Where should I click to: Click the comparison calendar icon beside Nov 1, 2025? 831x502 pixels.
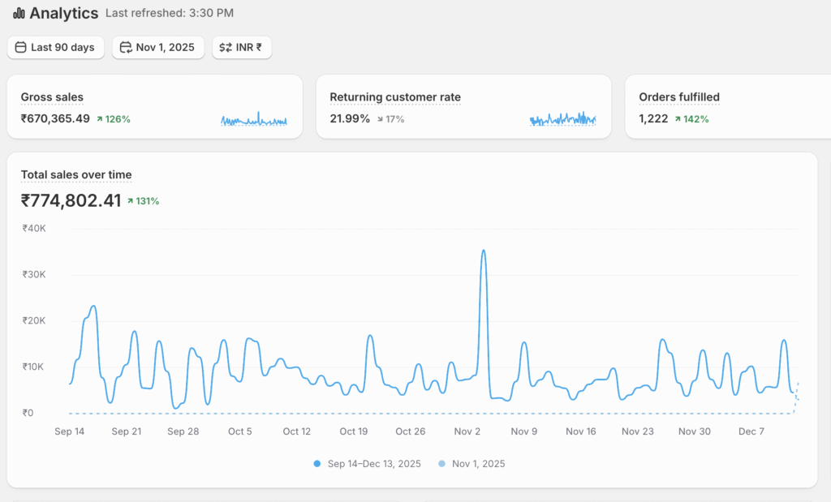(x=126, y=48)
